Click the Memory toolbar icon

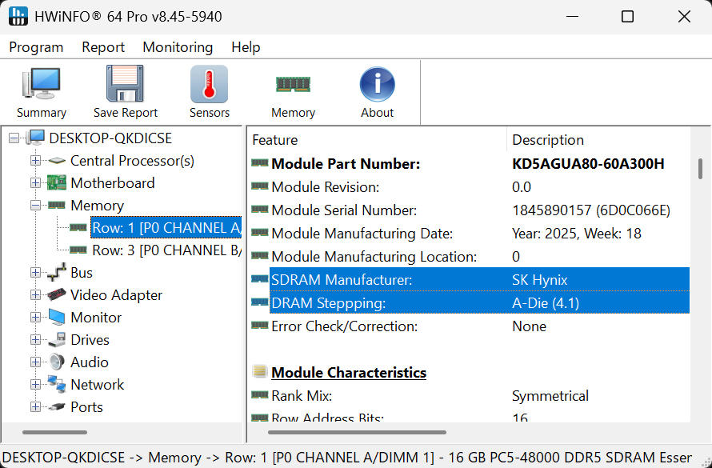click(x=293, y=84)
